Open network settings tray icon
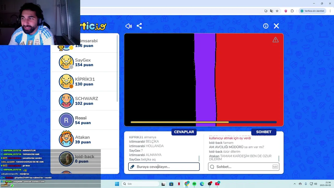334x188 pixels. pyautogui.click(x=311, y=184)
